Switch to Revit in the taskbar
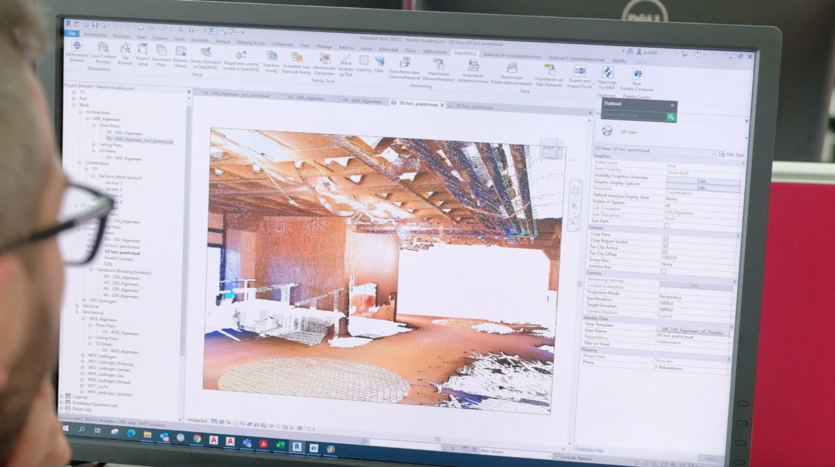 pyautogui.click(x=297, y=447)
